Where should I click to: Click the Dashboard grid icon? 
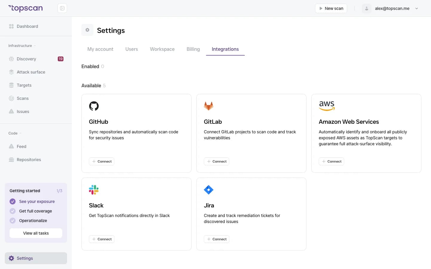(x=11, y=26)
